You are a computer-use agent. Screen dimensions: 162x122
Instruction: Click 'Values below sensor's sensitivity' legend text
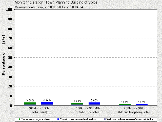click(x=130, y=119)
